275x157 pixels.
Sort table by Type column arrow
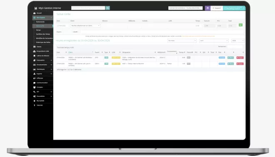pos(110,52)
